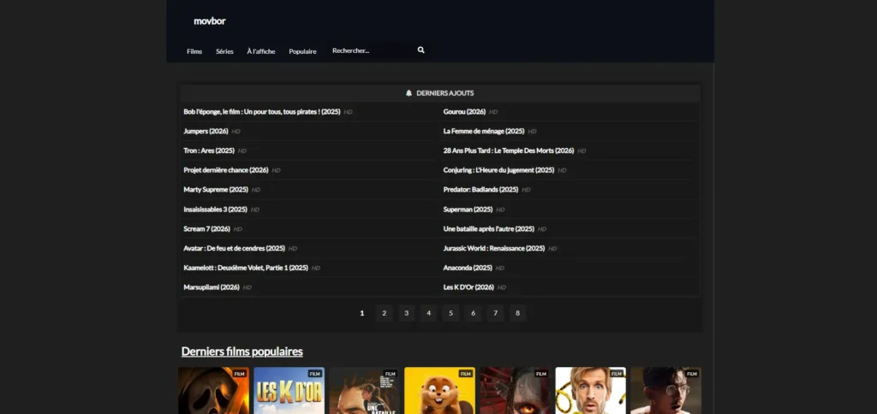The width and height of the screenshot is (877, 414).
Task: Click the movbor site logo
Action: (210, 21)
